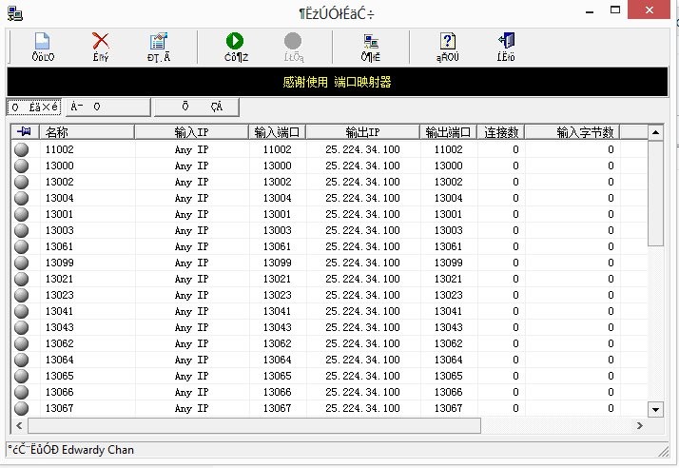Sort by the 输入IP column header
This screenshot has width=679, height=468.
[x=192, y=131]
